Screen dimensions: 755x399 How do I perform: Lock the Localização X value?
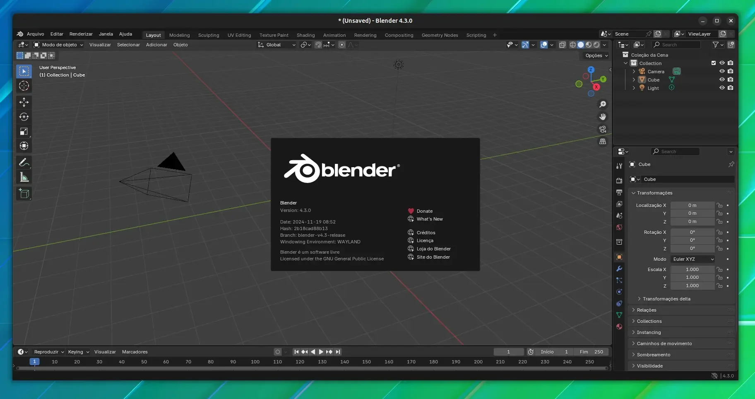[720, 205]
